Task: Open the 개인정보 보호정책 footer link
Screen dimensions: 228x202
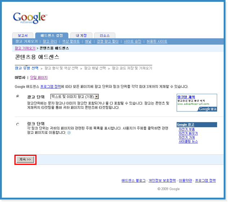Action: (162, 180)
